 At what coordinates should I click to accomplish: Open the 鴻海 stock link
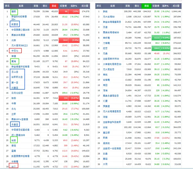[x=105, y=90]
